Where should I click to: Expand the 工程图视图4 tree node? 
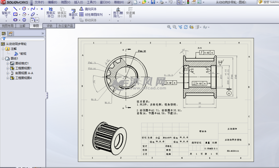[7, 78]
